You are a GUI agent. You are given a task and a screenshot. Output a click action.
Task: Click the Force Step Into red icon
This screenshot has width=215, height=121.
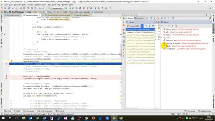pos(158,18)
